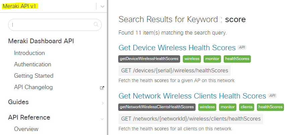Open the Meraki API v1 version dropdown
The image size is (290, 135).
pos(102,6)
